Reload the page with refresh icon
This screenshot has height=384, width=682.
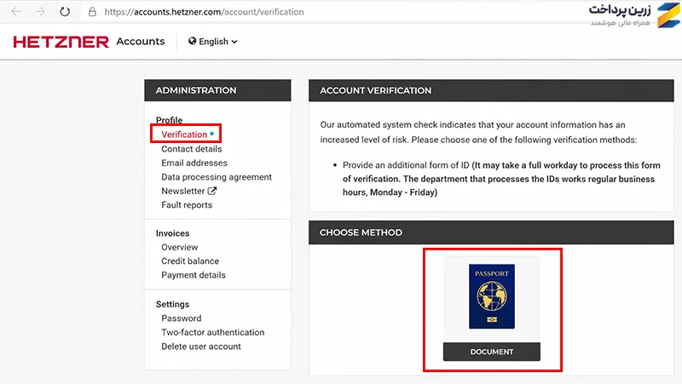65,12
